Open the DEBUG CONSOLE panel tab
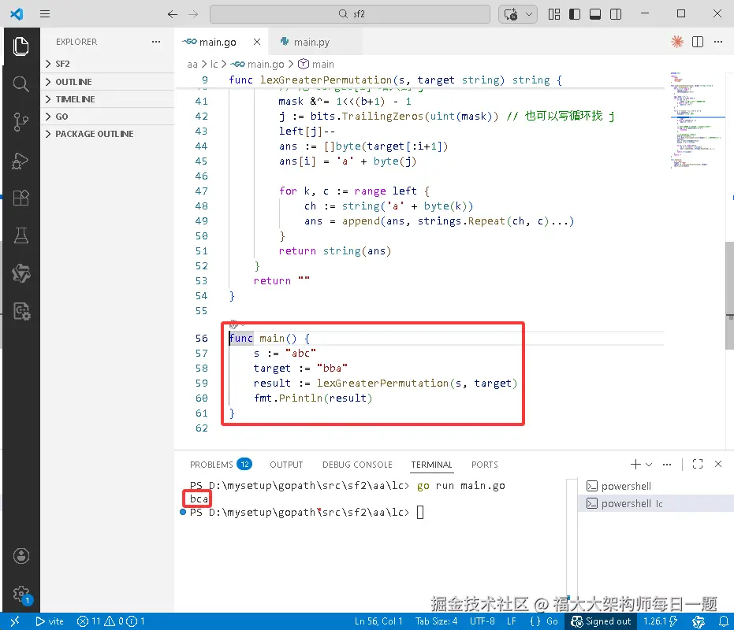The height and width of the screenshot is (630, 734). pyautogui.click(x=357, y=465)
